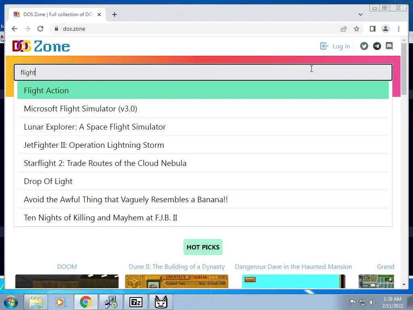
Task: Select JetFighter II: Operation Lightning Storm
Action: [203, 145]
